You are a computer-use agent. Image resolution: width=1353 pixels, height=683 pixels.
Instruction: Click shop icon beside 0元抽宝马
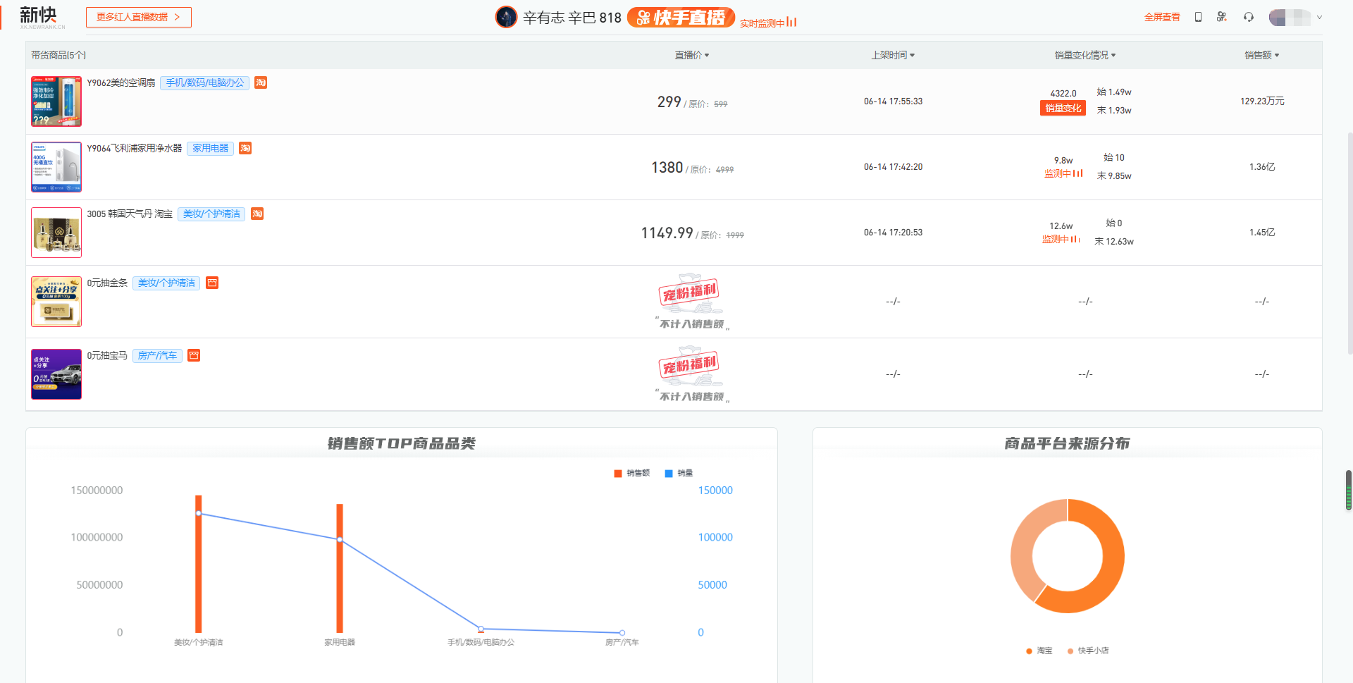[x=194, y=355]
